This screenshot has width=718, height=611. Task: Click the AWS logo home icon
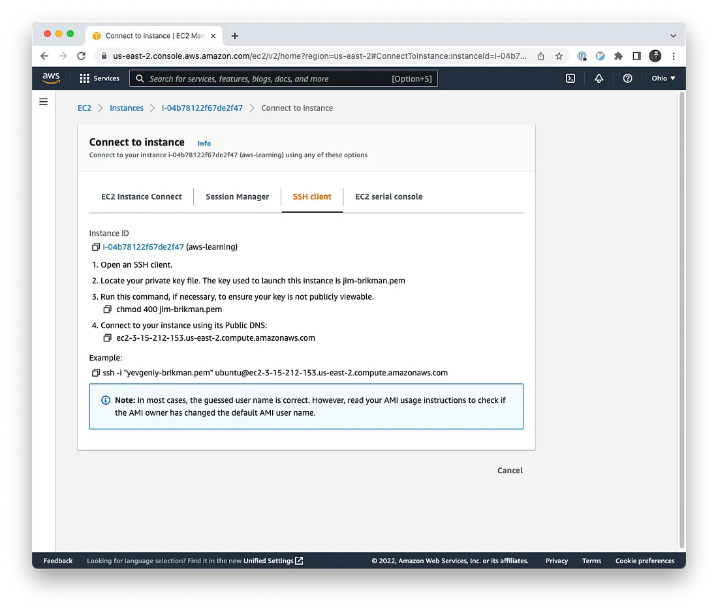tap(51, 78)
